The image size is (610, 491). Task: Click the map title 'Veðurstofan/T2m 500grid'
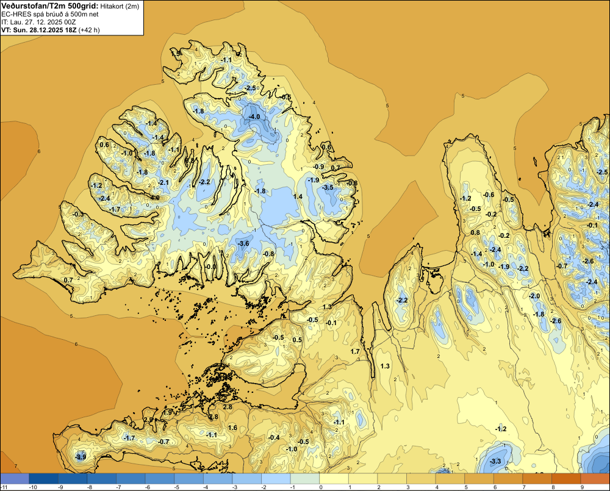(x=49, y=6)
